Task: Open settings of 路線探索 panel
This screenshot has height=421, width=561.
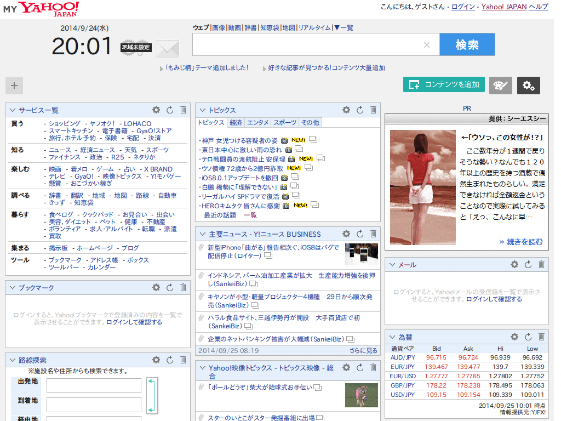Action: tap(156, 360)
